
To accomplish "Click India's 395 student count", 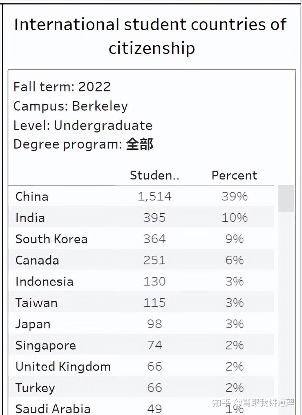I will 155,218.
